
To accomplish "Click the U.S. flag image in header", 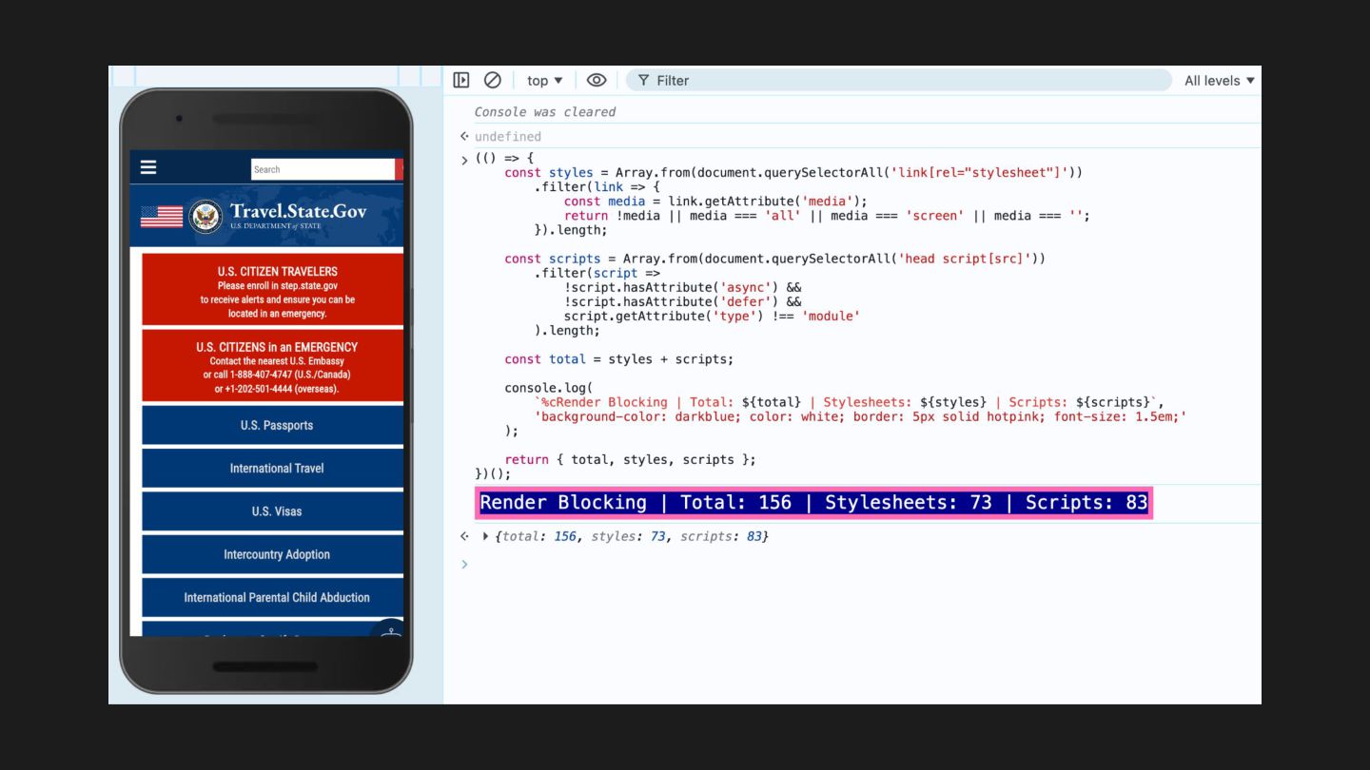I will pos(162,217).
